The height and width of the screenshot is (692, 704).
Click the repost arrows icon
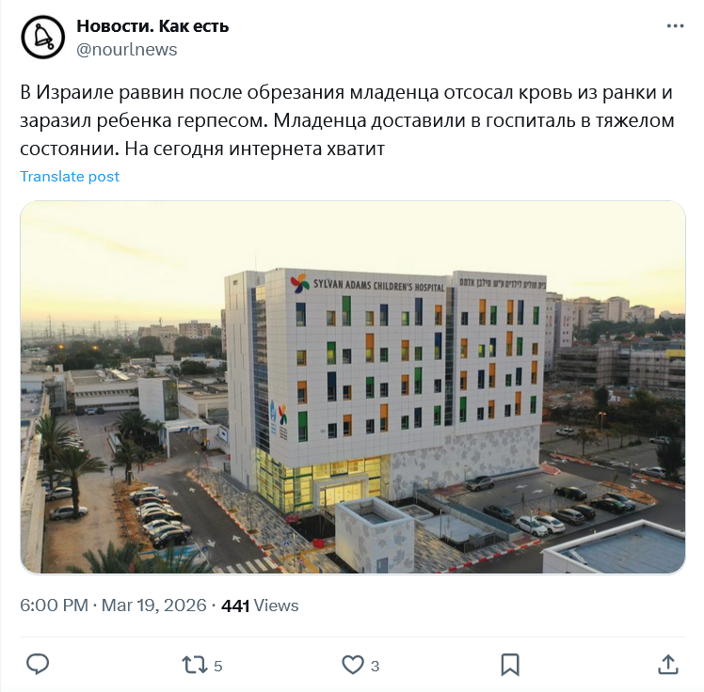pyautogui.click(x=195, y=665)
